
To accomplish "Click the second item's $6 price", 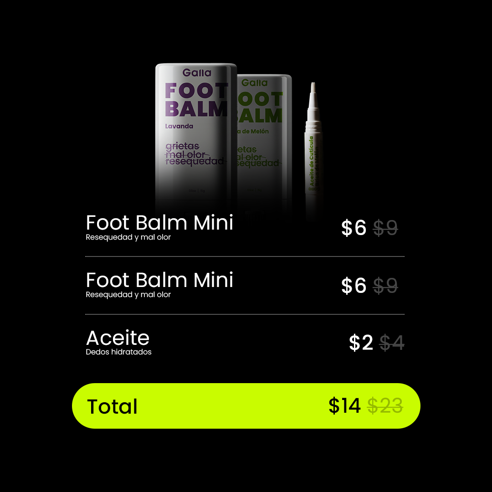I will (354, 286).
